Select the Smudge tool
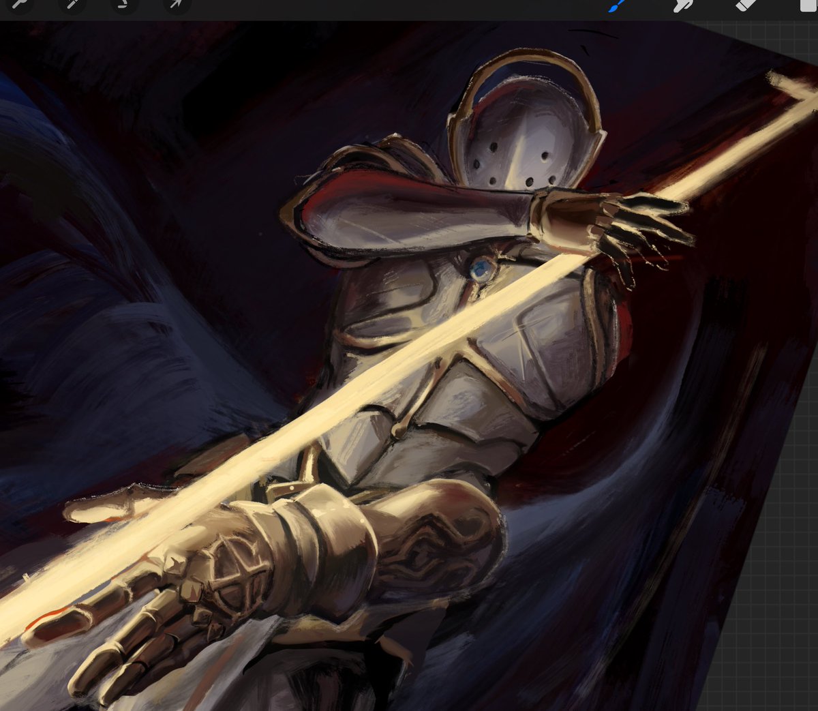818x711 pixels. 682,5
